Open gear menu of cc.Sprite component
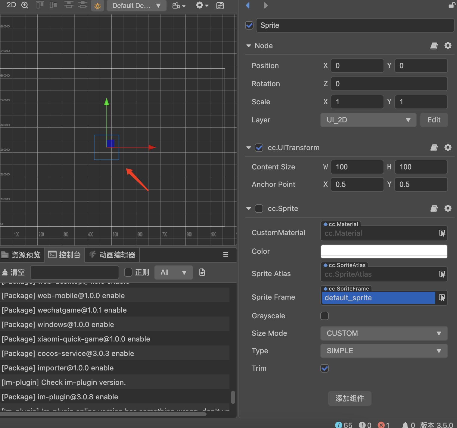 [x=448, y=208]
